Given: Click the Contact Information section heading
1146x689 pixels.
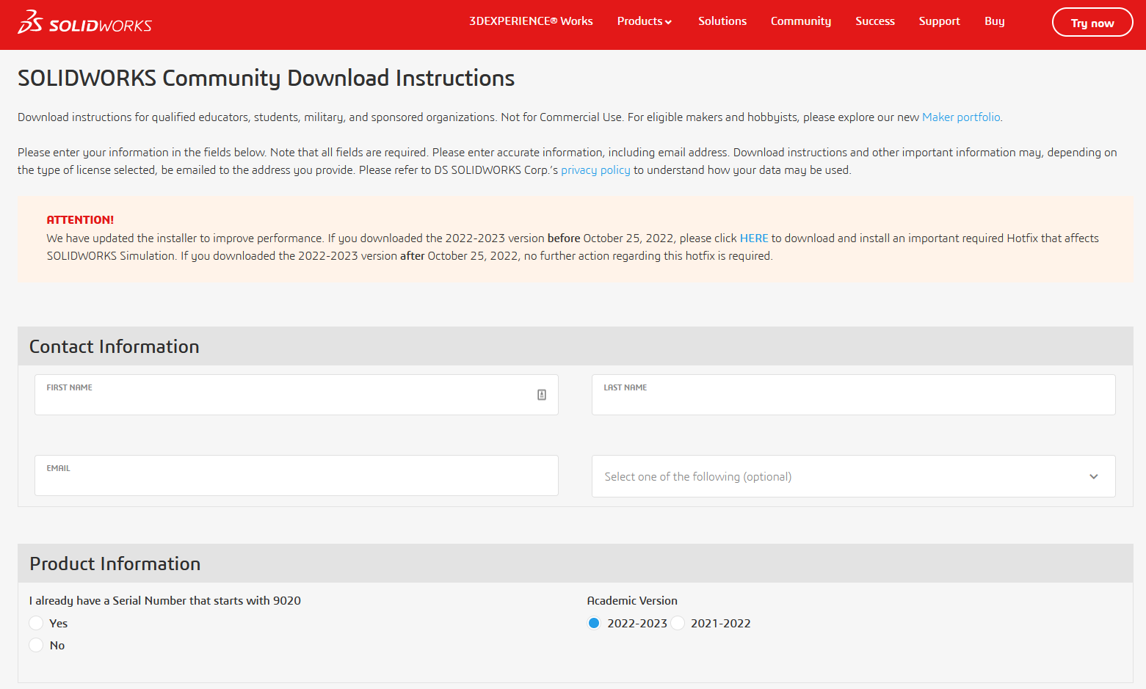Looking at the screenshot, I should tap(115, 346).
